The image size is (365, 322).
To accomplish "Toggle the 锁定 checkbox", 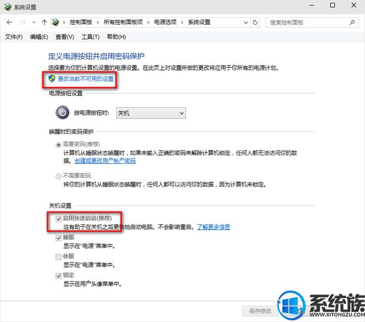I will coord(58,275).
